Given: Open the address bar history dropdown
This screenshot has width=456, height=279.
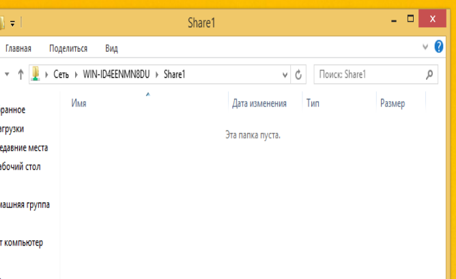Looking at the screenshot, I should 285,75.
